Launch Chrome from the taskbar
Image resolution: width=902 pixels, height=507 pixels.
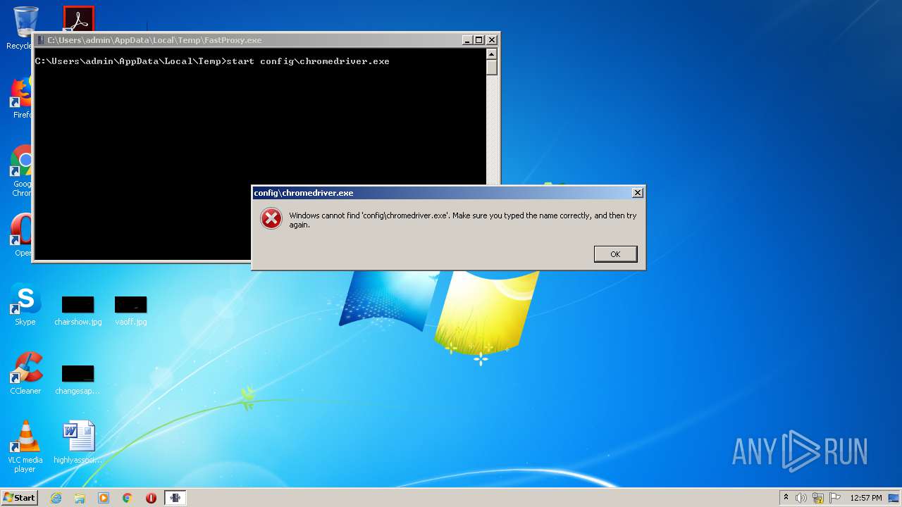(x=128, y=498)
